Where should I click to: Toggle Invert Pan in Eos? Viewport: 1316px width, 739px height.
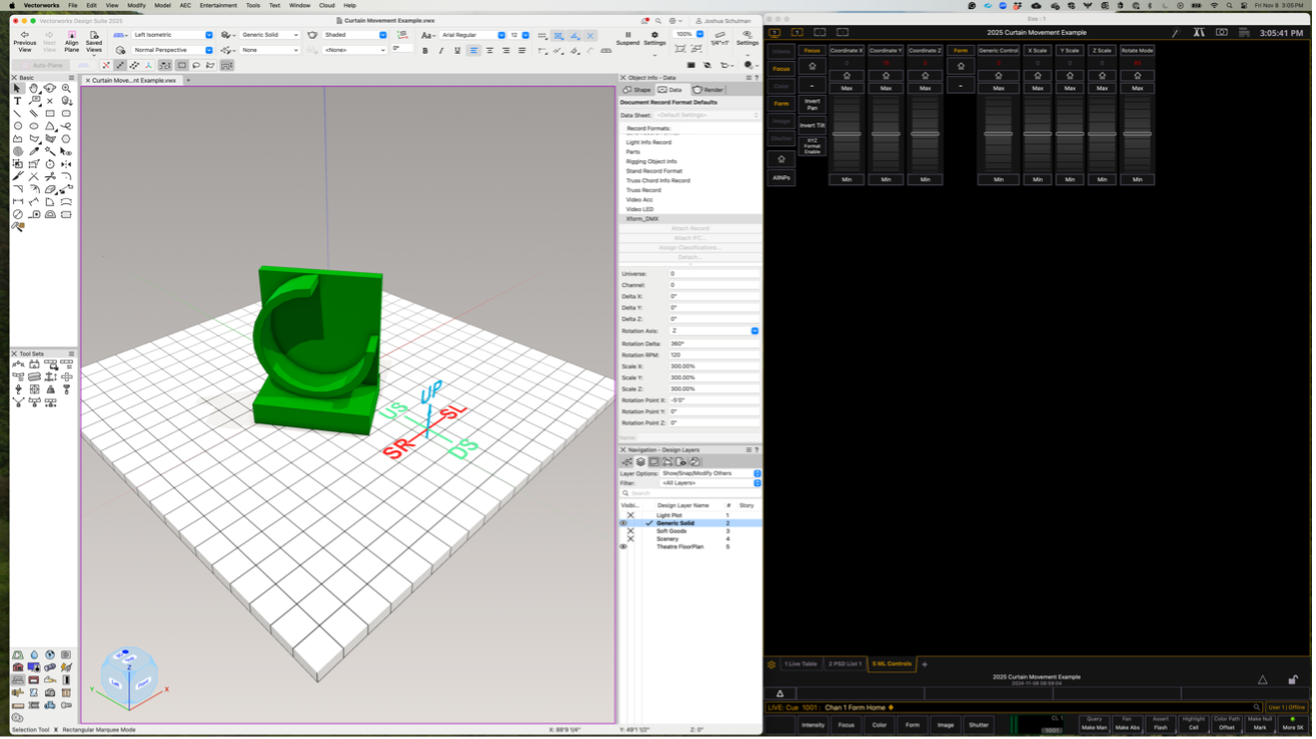pyautogui.click(x=812, y=105)
